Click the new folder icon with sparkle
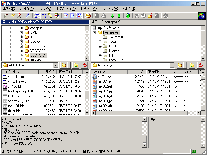The height and width of the screenshot is (155, 207). coord(150,16)
